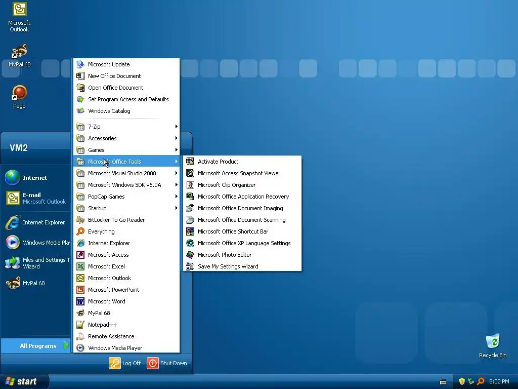518x389 pixels.
Task: Click the Microsoft Excel icon
Action: 80,266
